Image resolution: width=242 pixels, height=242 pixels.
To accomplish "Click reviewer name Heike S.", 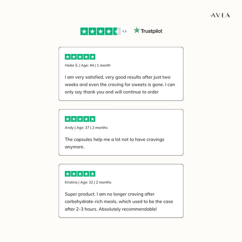I will point(71,65).
